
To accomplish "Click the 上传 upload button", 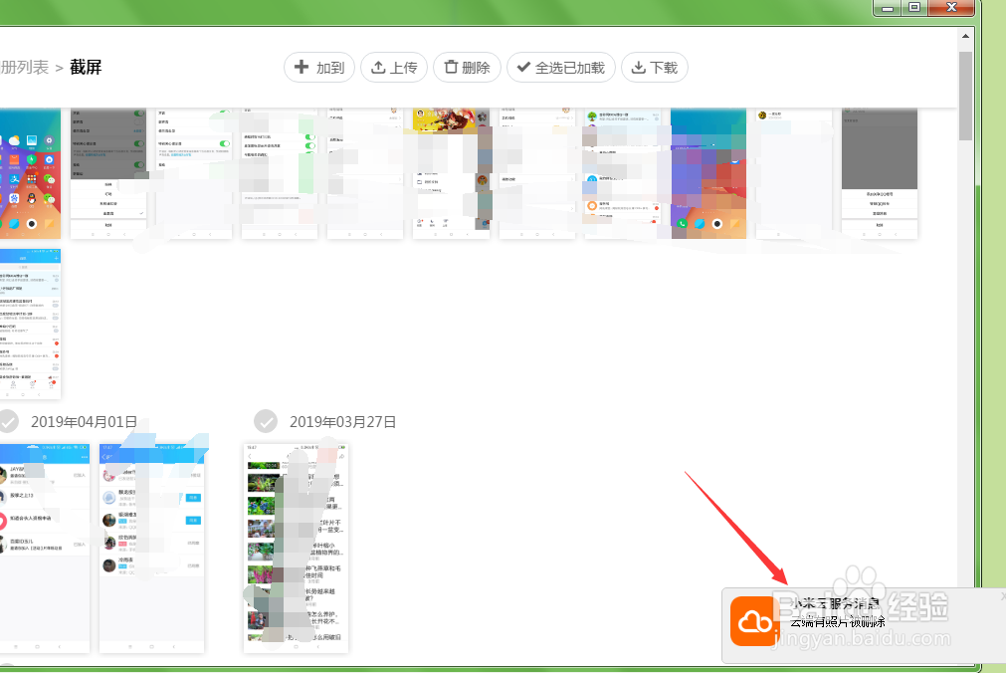I will pos(394,68).
